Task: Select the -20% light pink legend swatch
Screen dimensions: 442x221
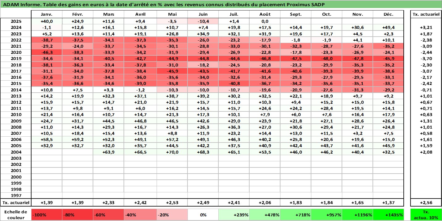Action: click(x=172, y=215)
